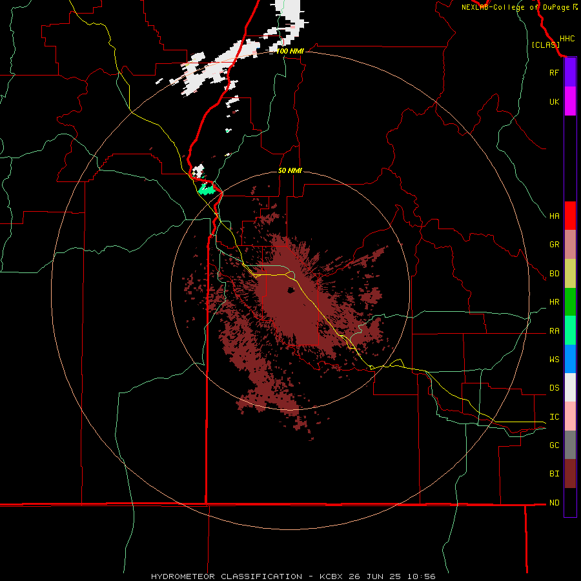Click the IC pink legend swatch
The height and width of the screenshot is (581, 581).
tap(570, 416)
